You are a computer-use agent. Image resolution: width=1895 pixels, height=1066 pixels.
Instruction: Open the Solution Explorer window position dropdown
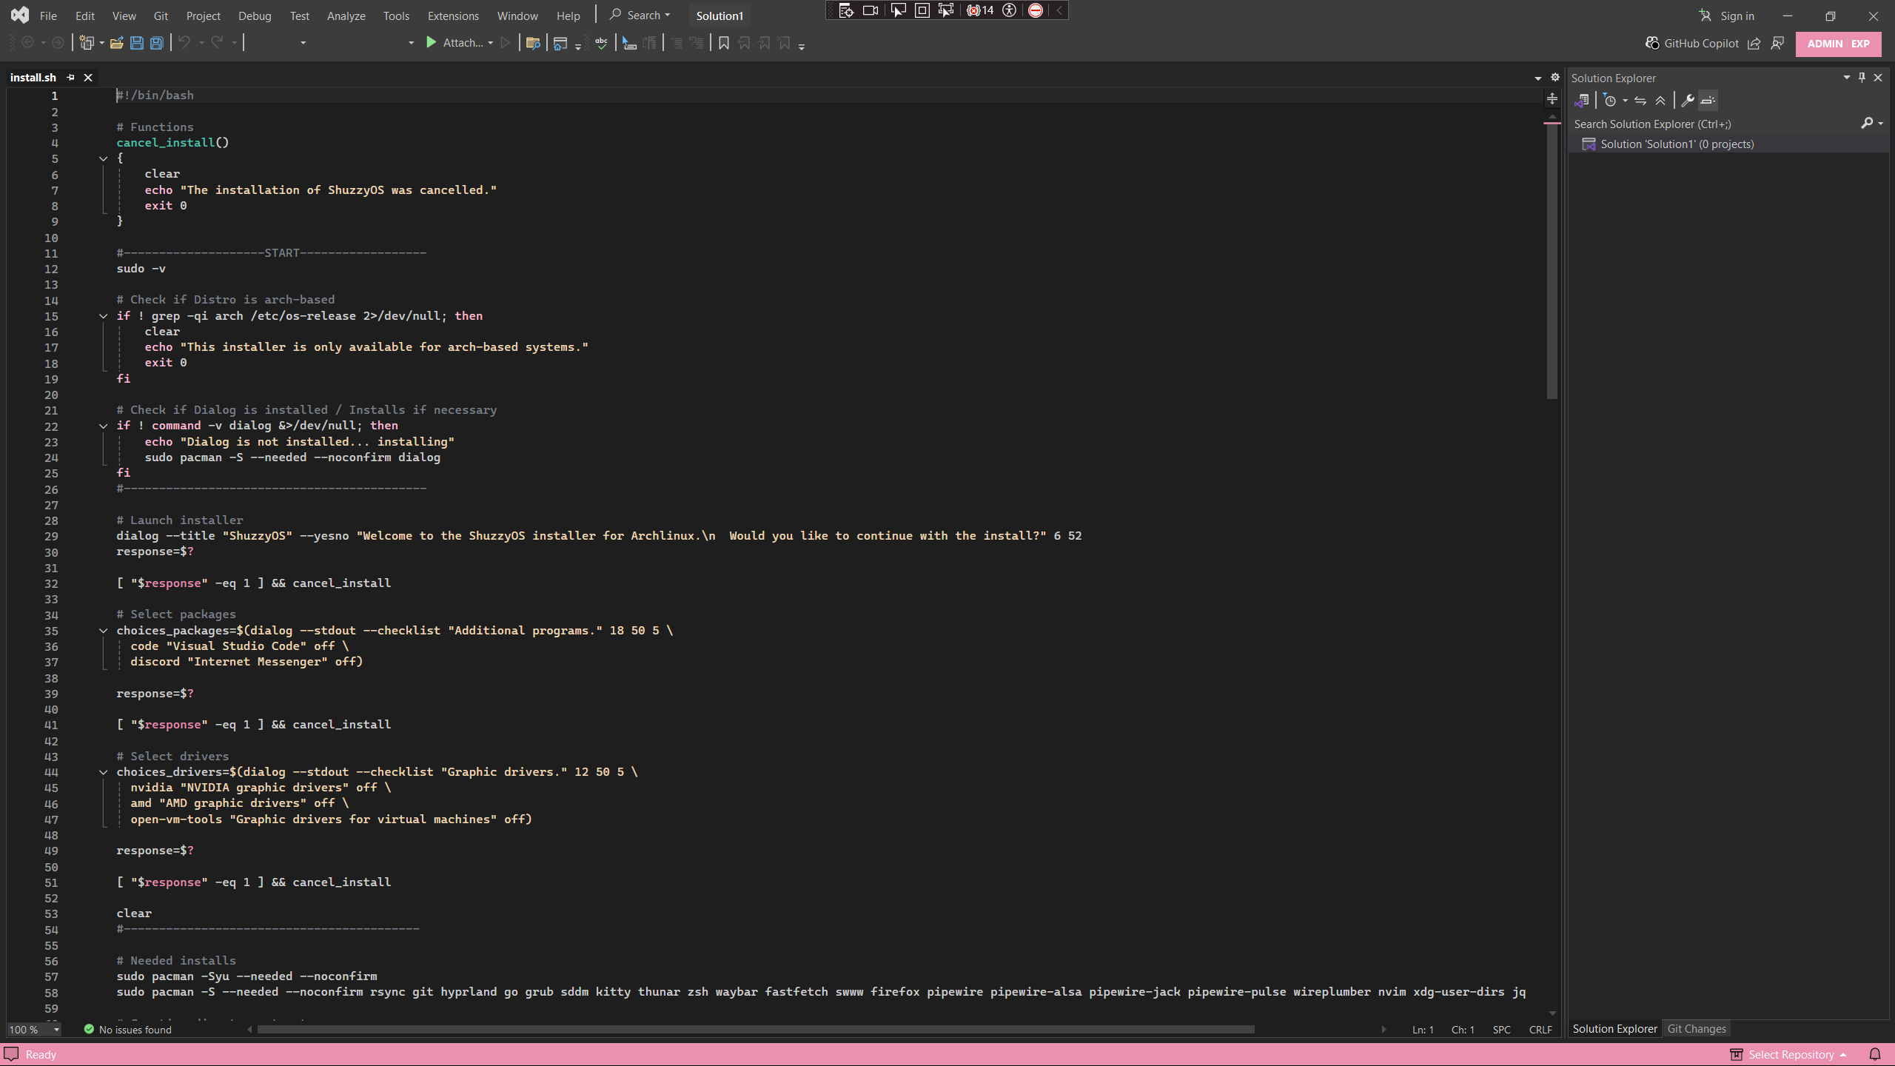coord(1846,77)
